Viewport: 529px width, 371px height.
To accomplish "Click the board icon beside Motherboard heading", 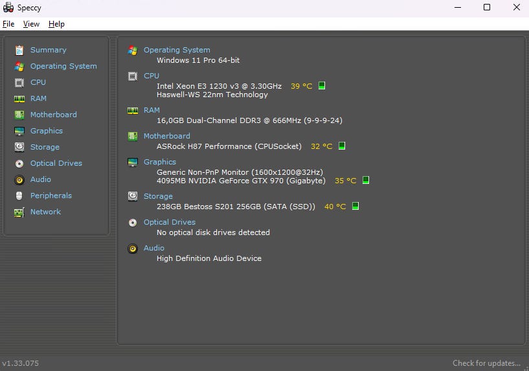I will pyautogui.click(x=133, y=136).
